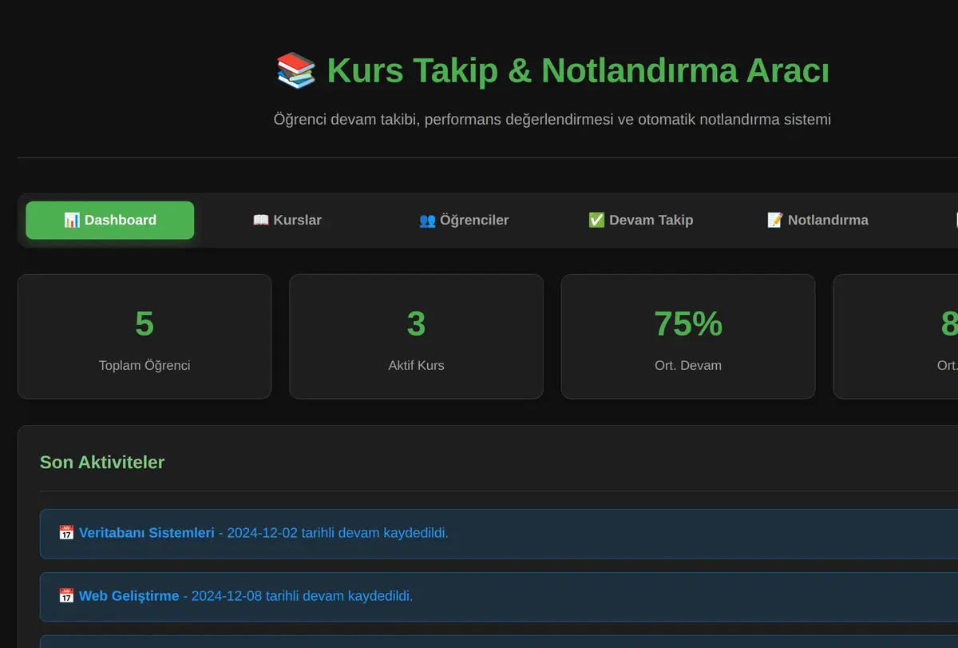Screen dimensions: 958x648
Task: Click the people icon beside Öğrenciler
Action: [427, 220]
